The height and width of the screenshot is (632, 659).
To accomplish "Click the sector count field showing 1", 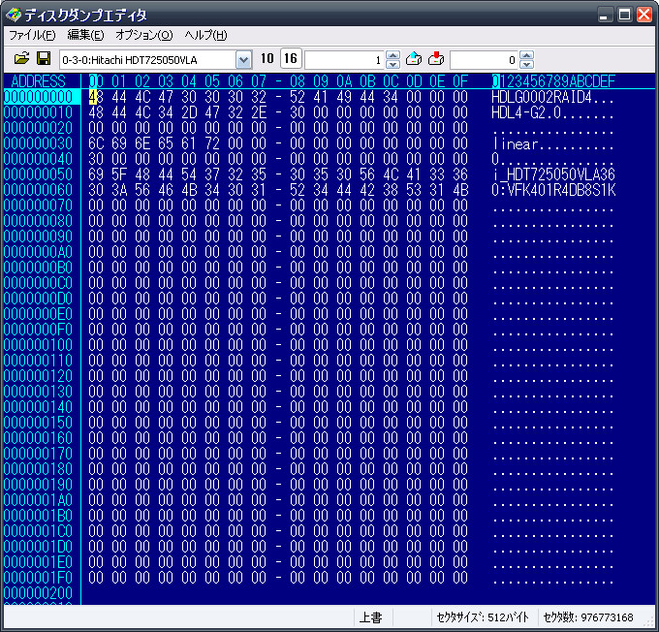I will pos(345,60).
